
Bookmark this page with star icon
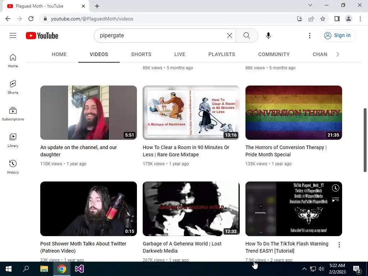point(323,19)
